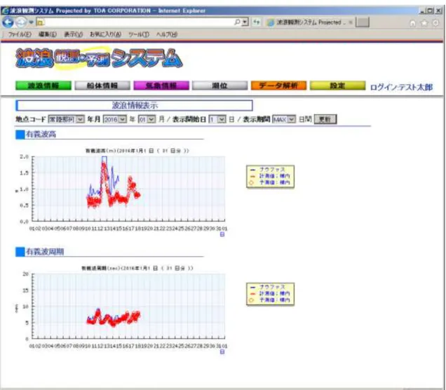
Task: Click the orange データ解析 button
Action: click(x=278, y=86)
